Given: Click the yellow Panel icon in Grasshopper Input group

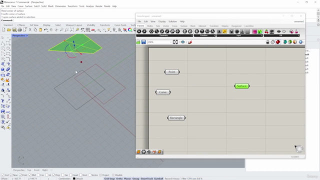Looking at the screenshot, I should (x=224, y=31).
